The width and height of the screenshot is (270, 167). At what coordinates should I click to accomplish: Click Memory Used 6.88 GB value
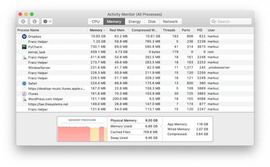151,126
